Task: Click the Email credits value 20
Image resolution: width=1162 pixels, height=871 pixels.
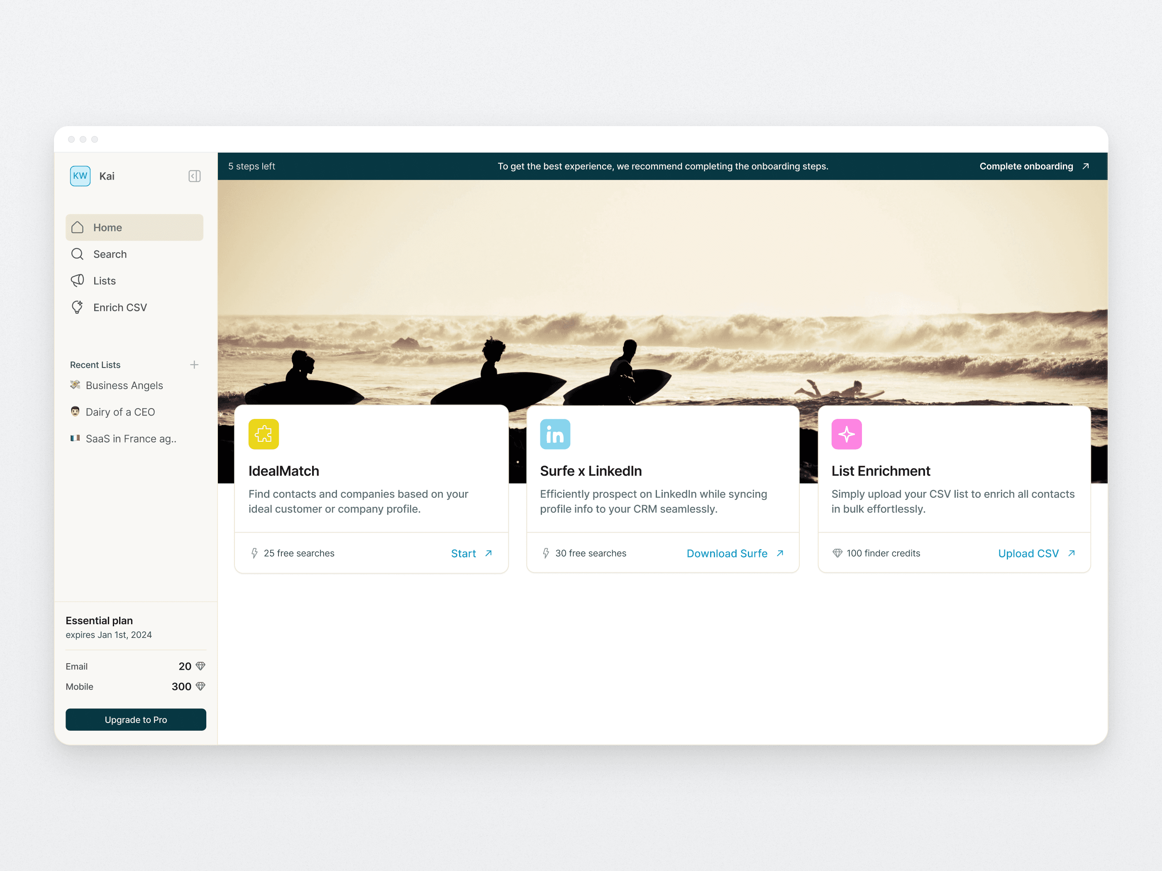Action: tap(185, 666)
